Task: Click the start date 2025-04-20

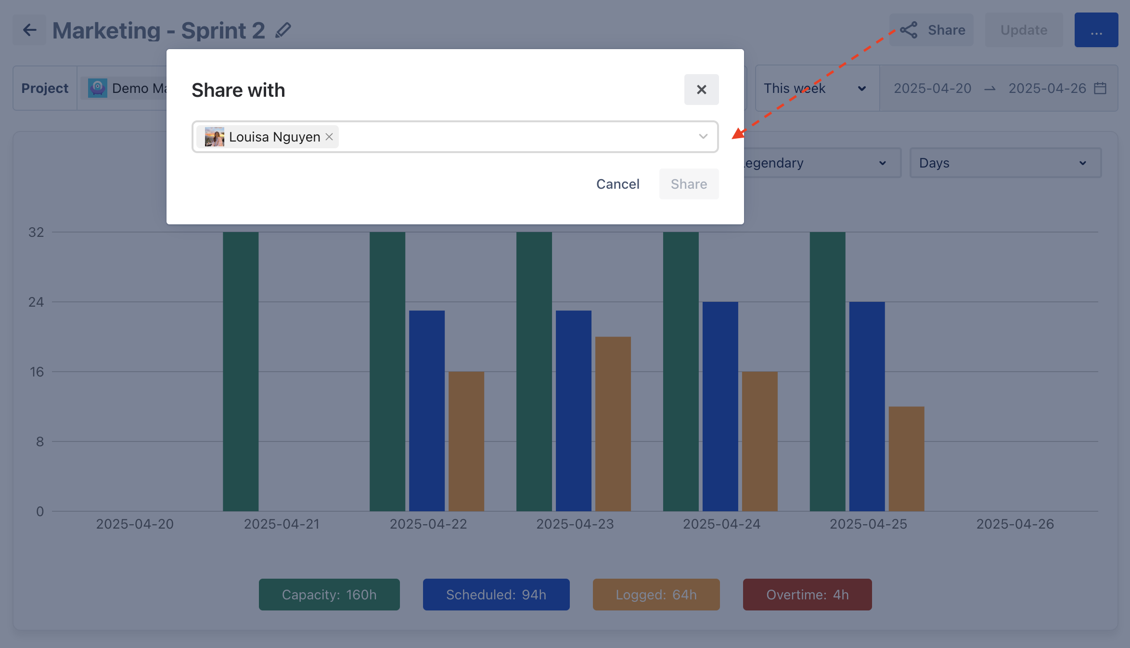Action: [x=932, y=89]
